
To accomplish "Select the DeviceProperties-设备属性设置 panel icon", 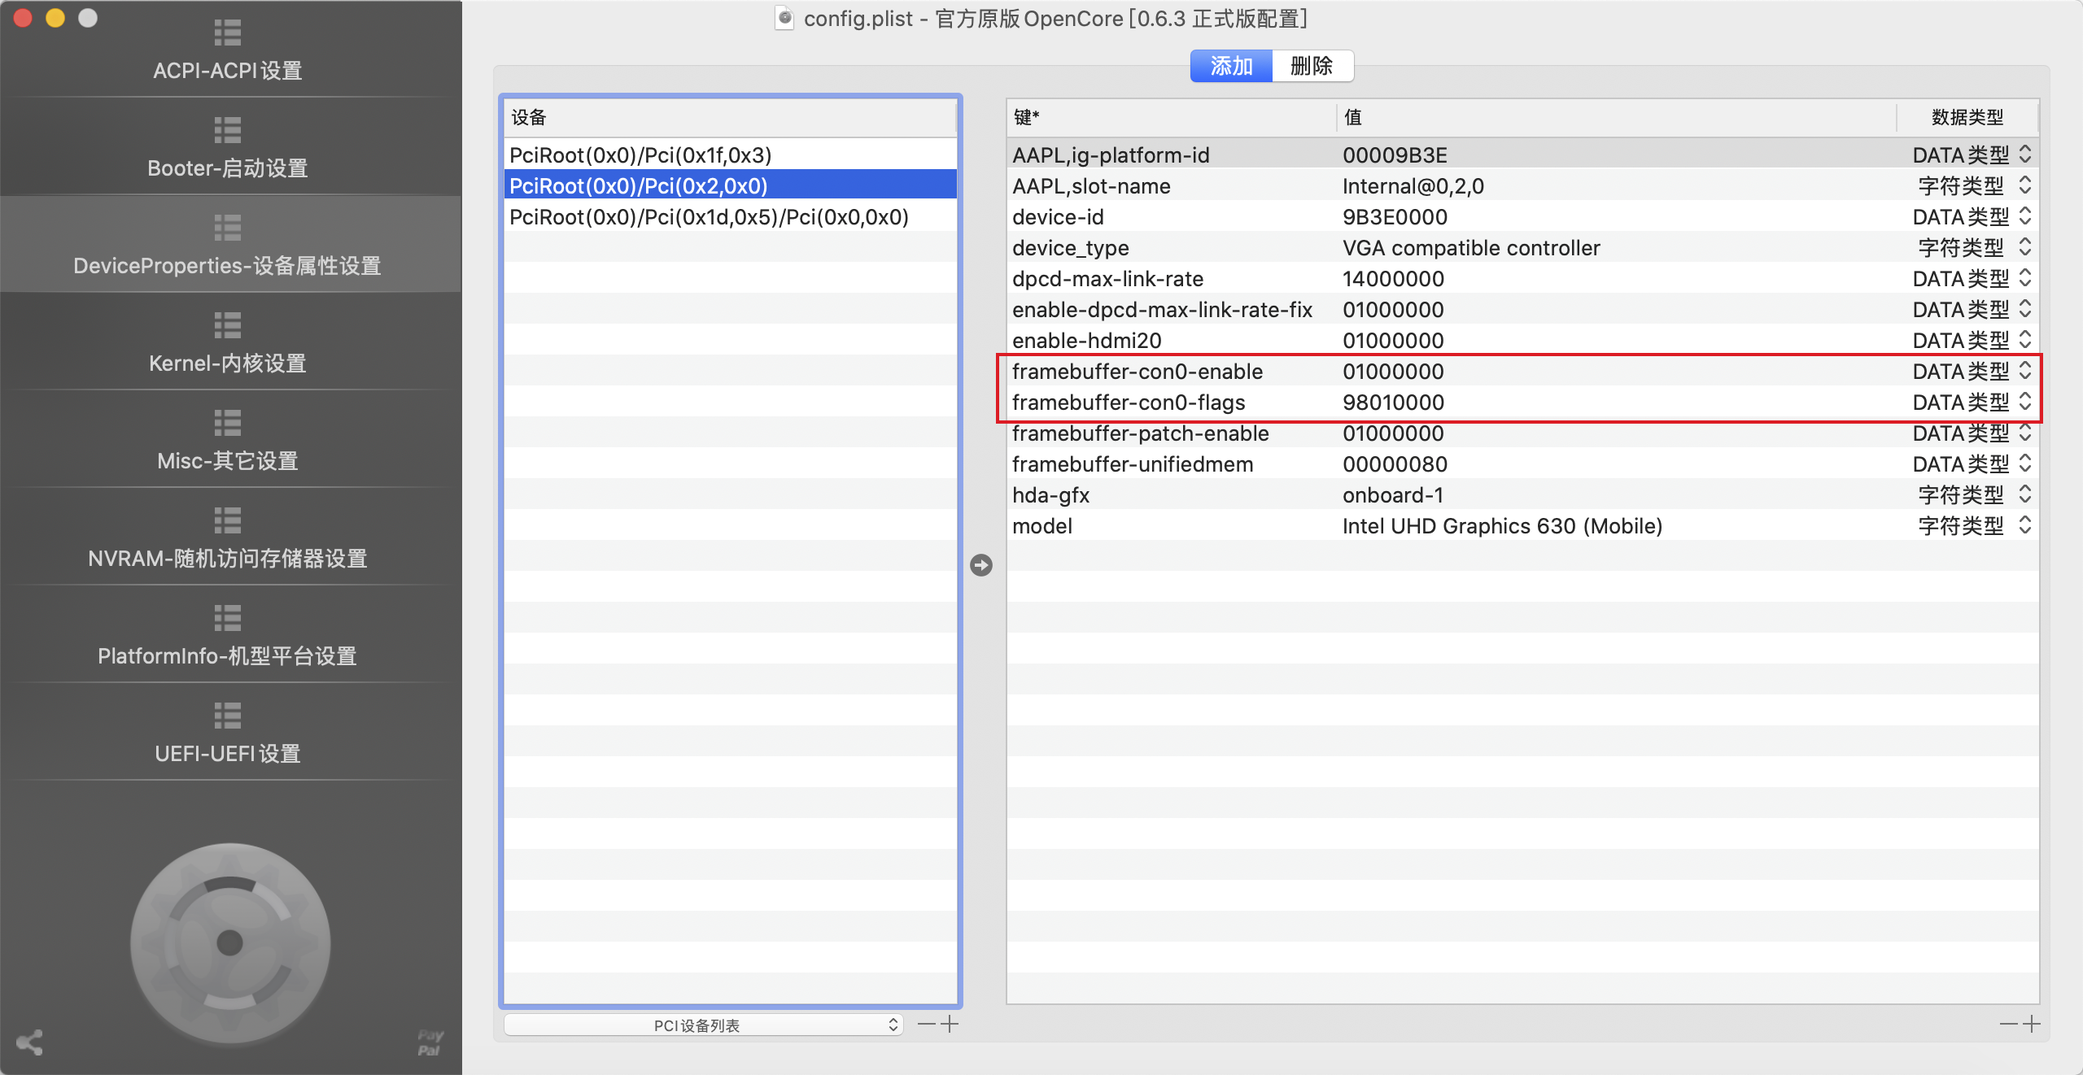I will pyautogui.click(x=228, y=228).
